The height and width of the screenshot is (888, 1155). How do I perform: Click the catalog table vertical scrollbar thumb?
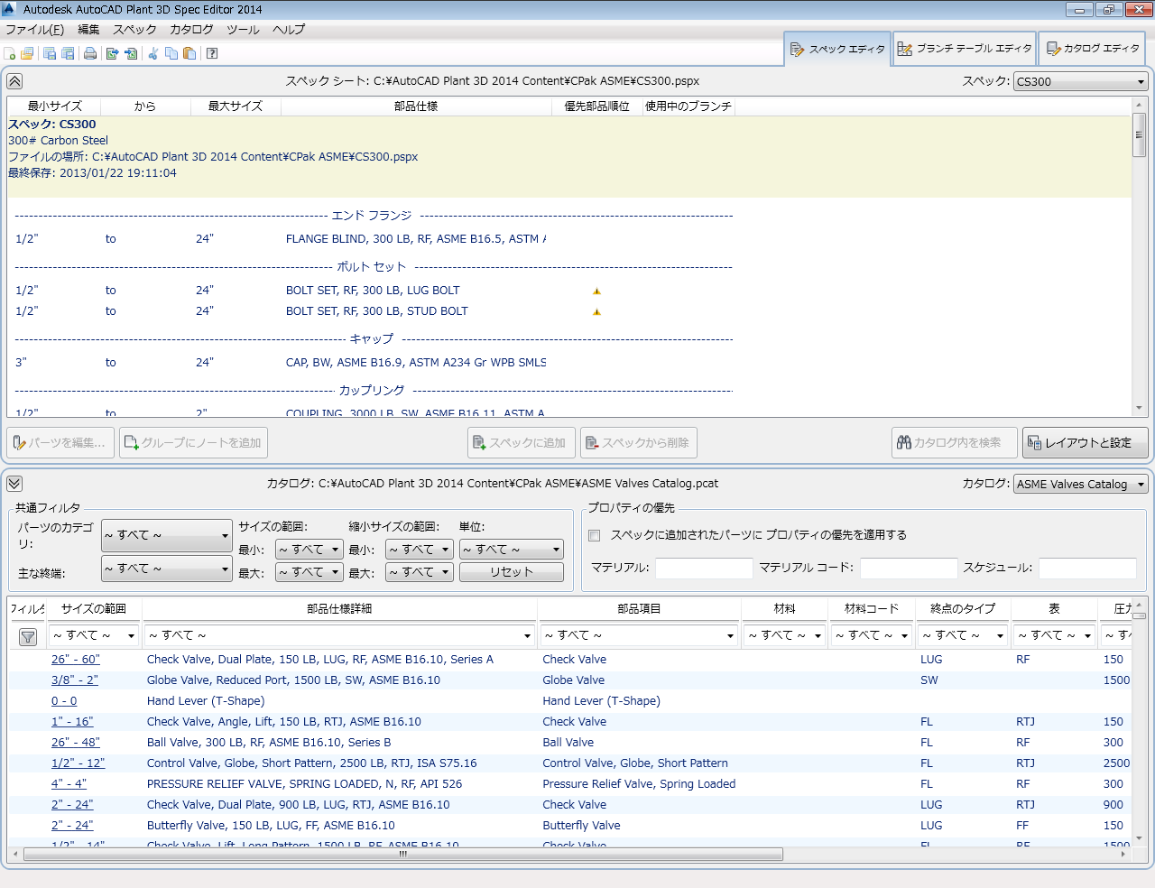1139,615
